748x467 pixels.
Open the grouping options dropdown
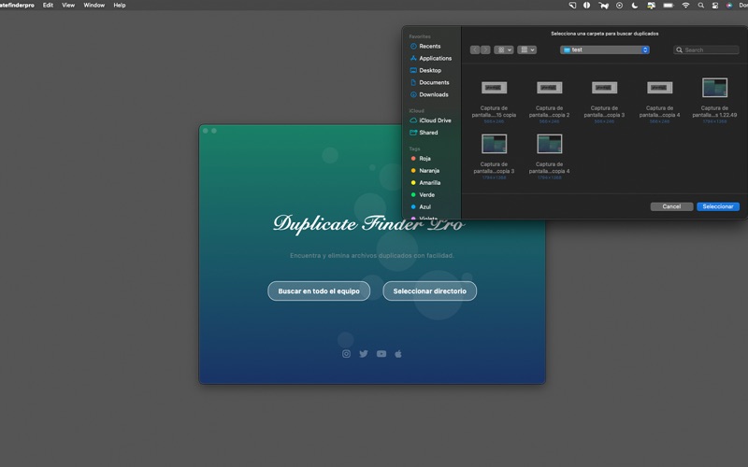coord(526,50)
